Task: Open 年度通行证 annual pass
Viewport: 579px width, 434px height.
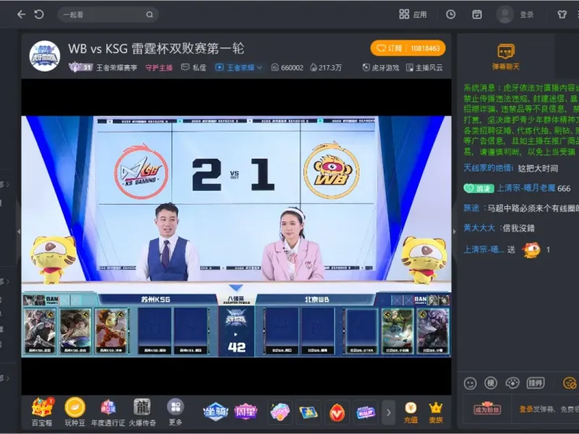Action: (108, 412)
